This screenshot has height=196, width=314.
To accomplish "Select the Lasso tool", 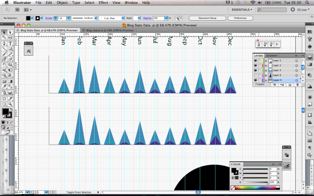I will (x=10, y=37).
